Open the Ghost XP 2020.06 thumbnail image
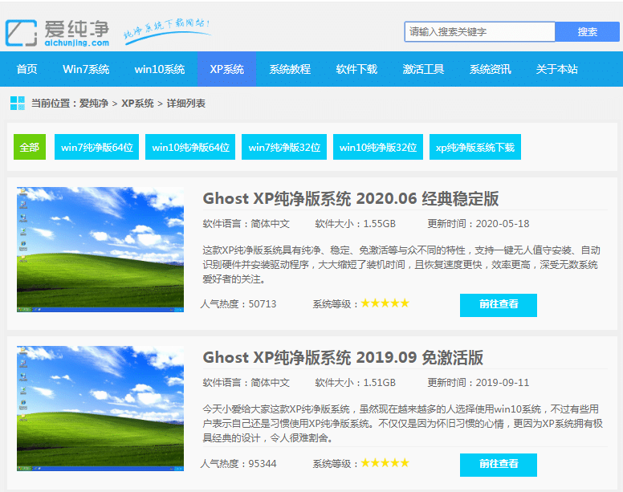Screen dimensions: 623x492 [x=100, y=250]
